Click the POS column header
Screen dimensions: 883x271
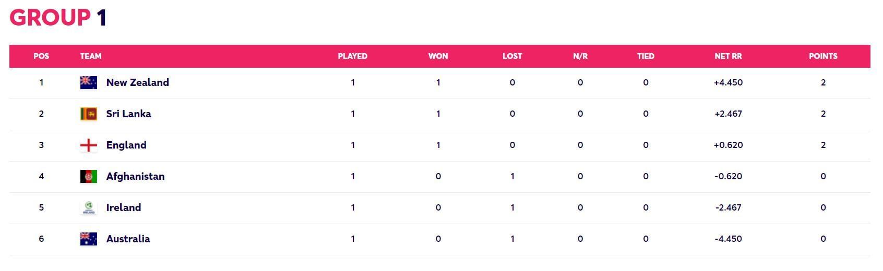tap(41, 56)
